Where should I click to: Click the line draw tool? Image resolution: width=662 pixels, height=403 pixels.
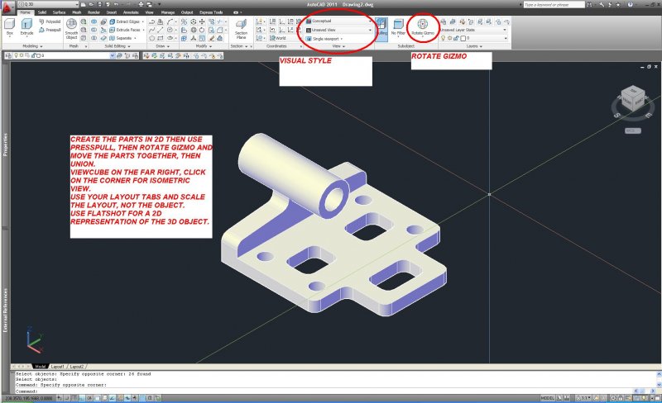[x=160, y=30]
